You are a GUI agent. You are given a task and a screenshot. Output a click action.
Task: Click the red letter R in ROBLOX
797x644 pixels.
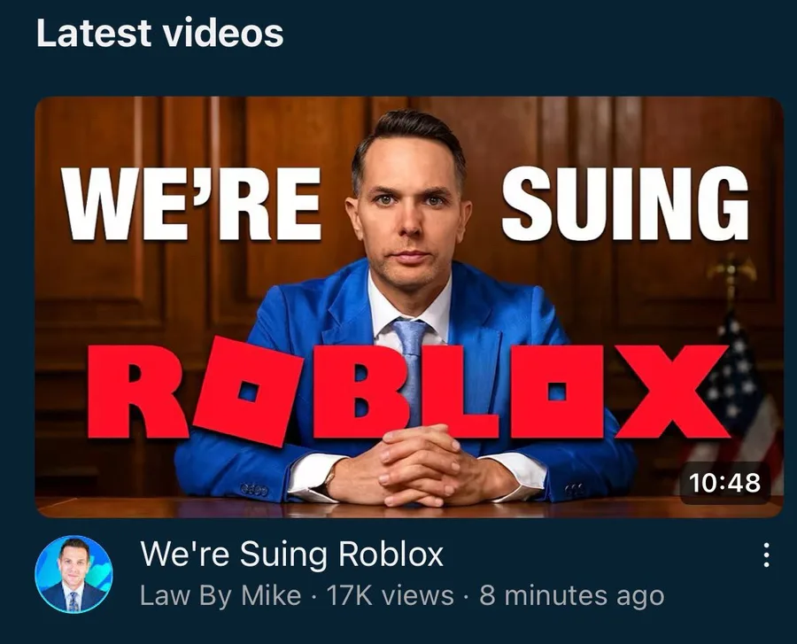tap(137, 392)
